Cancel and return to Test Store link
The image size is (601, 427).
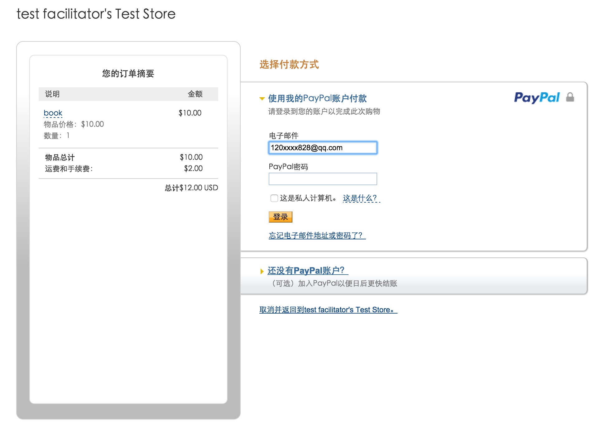coord(329,309)
